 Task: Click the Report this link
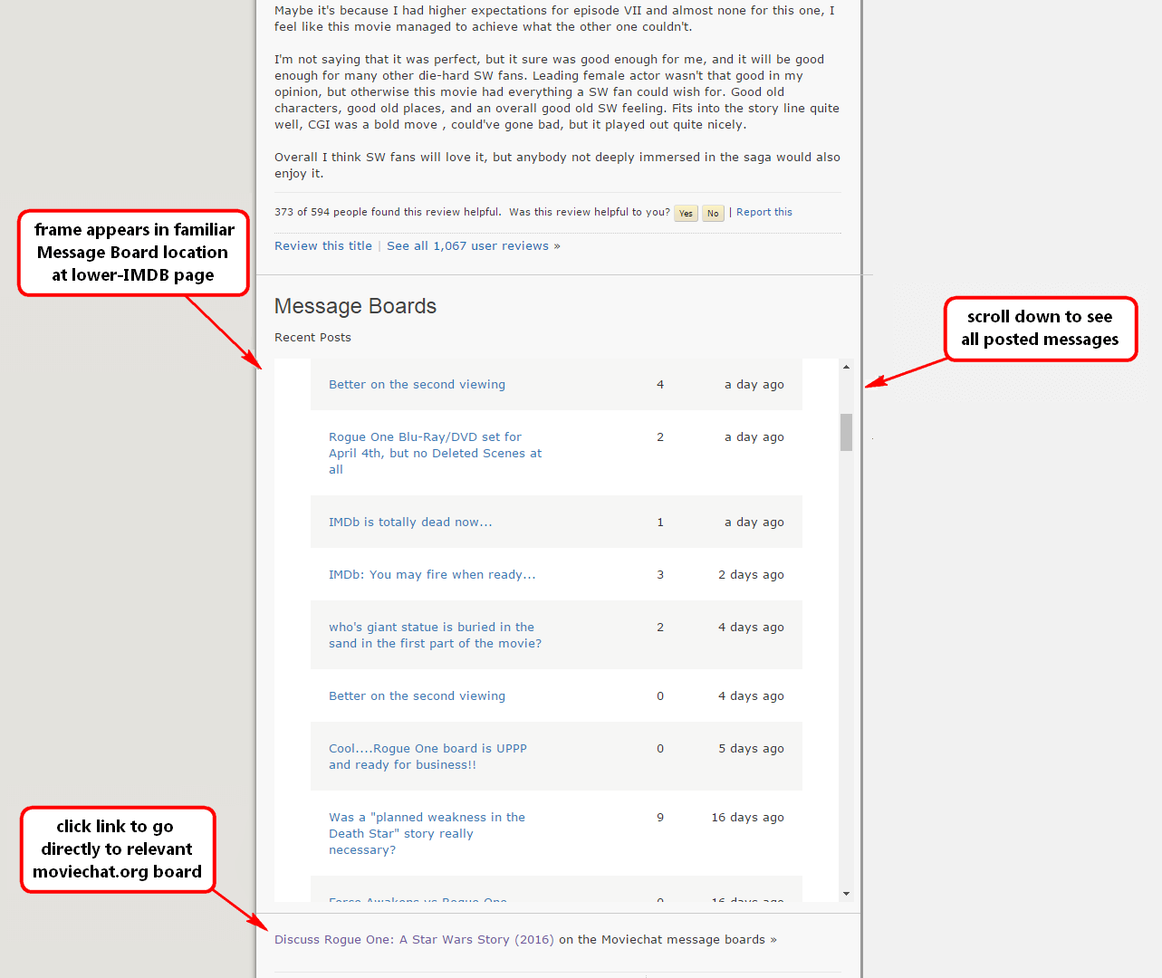point(763,212)
